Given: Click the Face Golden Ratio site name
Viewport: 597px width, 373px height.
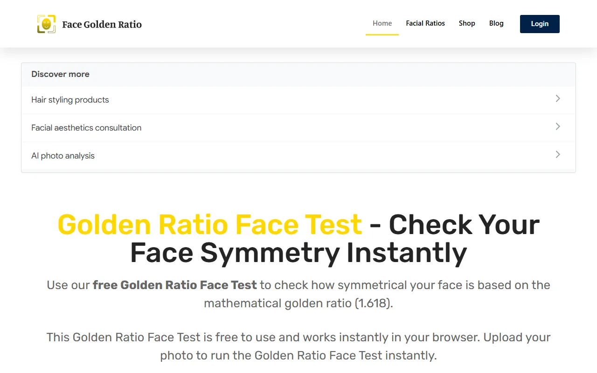Looking at the screenshot, I should [102, 25].
